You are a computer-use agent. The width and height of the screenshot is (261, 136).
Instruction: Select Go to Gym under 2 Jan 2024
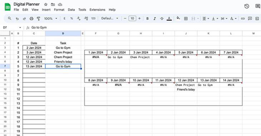pos(118,57)
